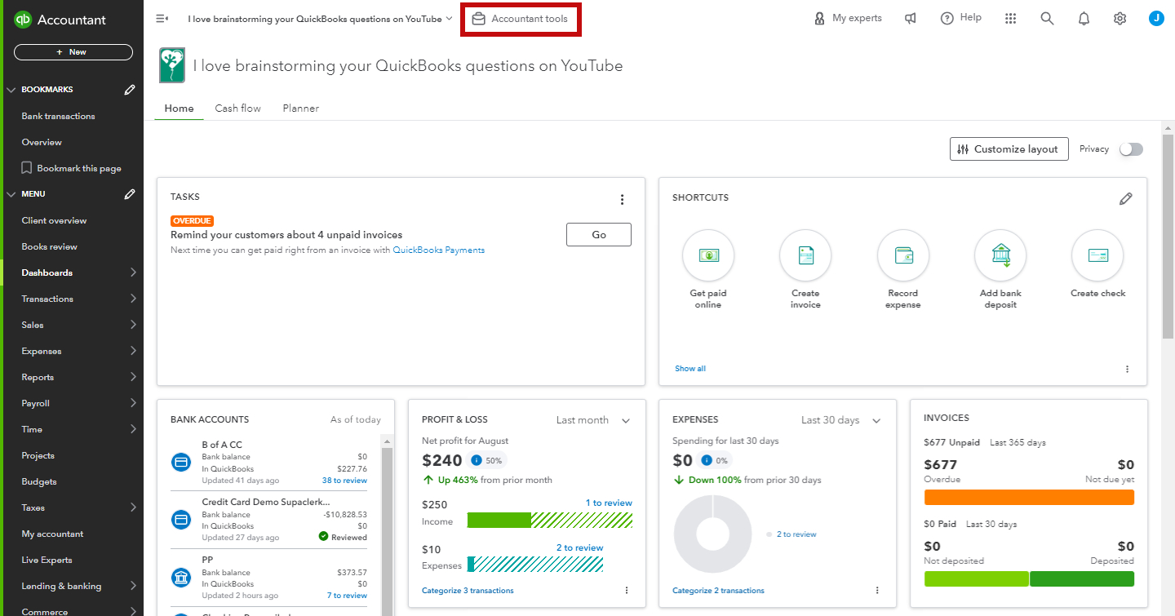1175x616 pixels.
Task: Open the Help menu
Action: coord(960,19)
